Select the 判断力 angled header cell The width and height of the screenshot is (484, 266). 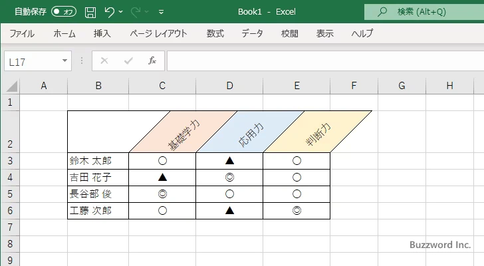[x=318, y=132]
